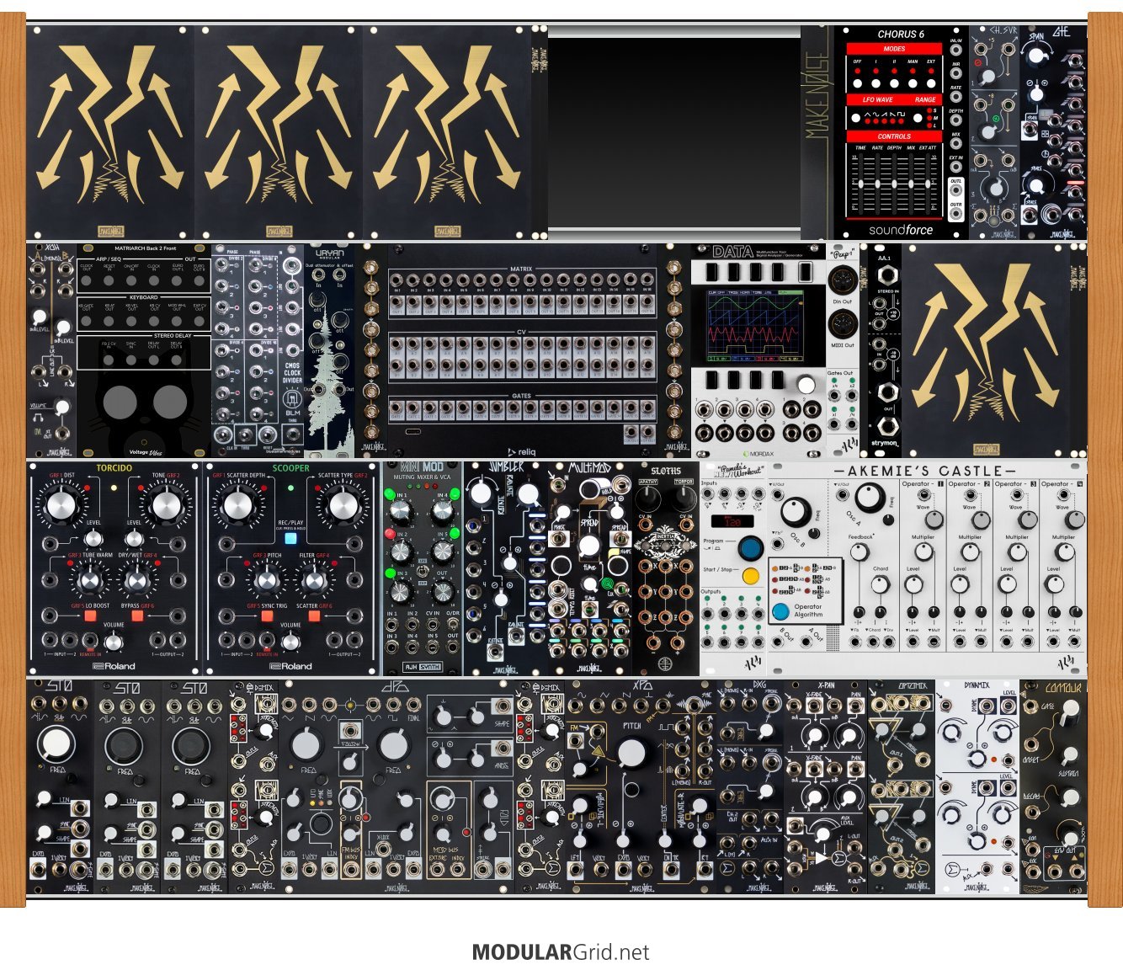Image resolution: width=1123 pixels, height=970 pixels.
Task: Click the MIX slider on Chorus 6
Action: pos(912,185)
